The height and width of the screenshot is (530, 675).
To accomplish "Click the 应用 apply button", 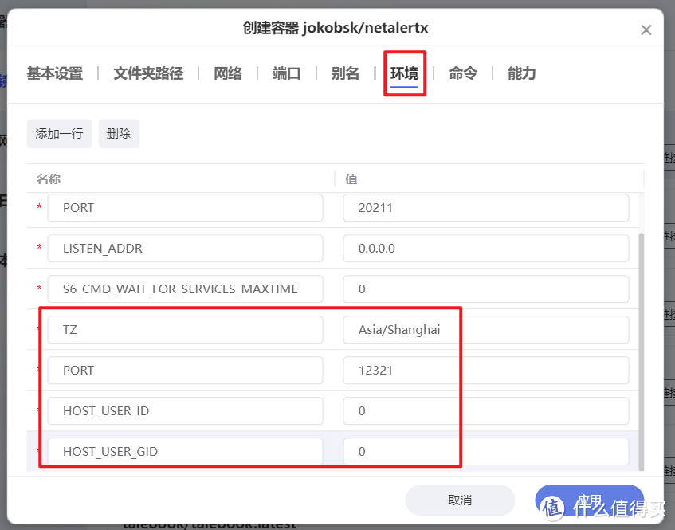I will tap(589, 500).
